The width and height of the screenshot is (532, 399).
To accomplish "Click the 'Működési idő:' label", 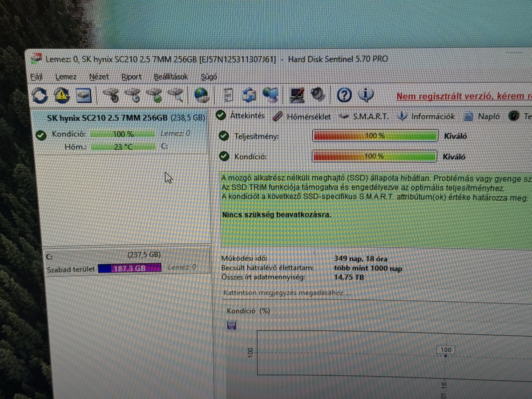I will tap(244, 258).
